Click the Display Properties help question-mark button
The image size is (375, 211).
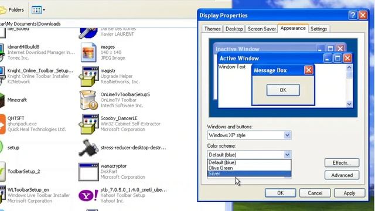pyautogui.click(x=353, y=15)
